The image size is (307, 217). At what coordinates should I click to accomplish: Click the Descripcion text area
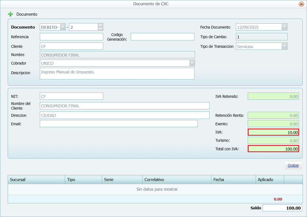click(x=117, y=74)
